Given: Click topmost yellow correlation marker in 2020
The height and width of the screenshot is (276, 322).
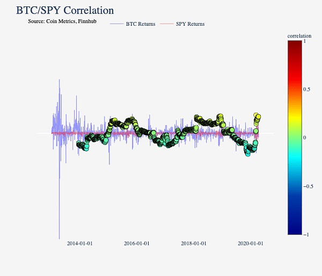Looking at the screenshot, I should pos(257,115).
